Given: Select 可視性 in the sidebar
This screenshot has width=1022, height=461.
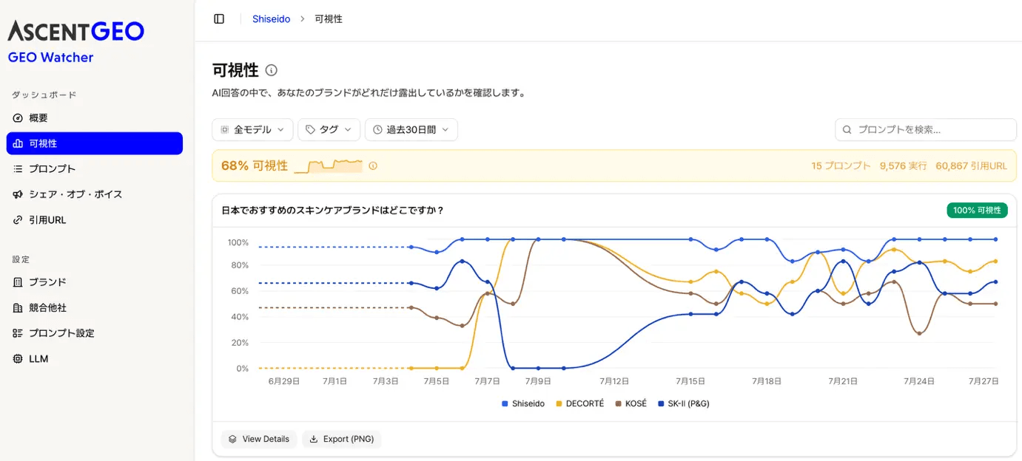Looking at the screenshot, I should click(x=95, y=143).
